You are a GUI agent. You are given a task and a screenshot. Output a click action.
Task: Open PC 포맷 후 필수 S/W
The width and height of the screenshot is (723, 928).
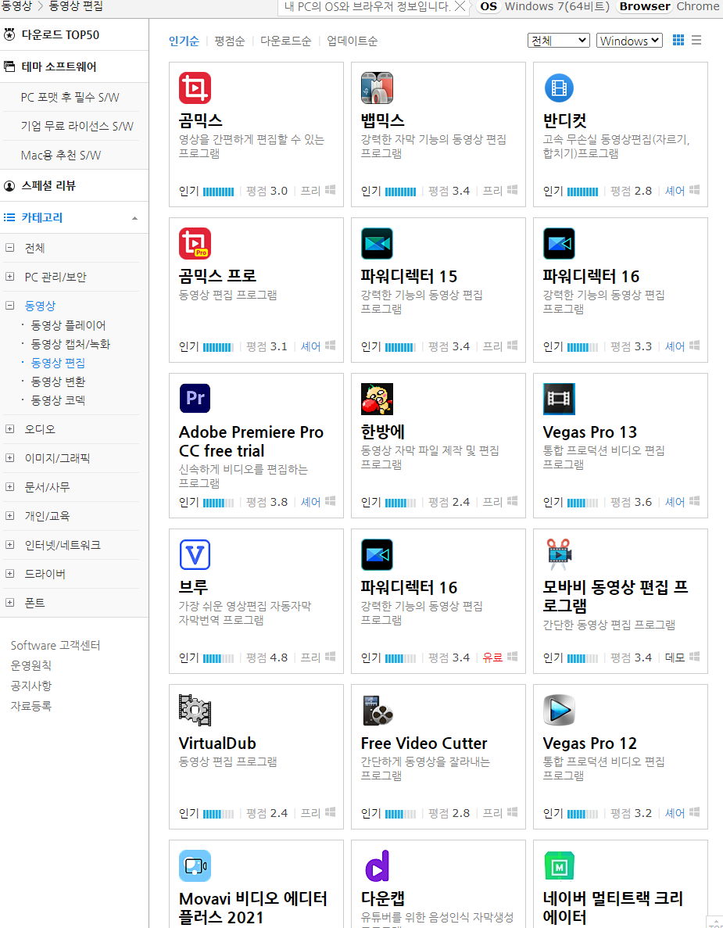pyautogui.click(x=70, y=97)
